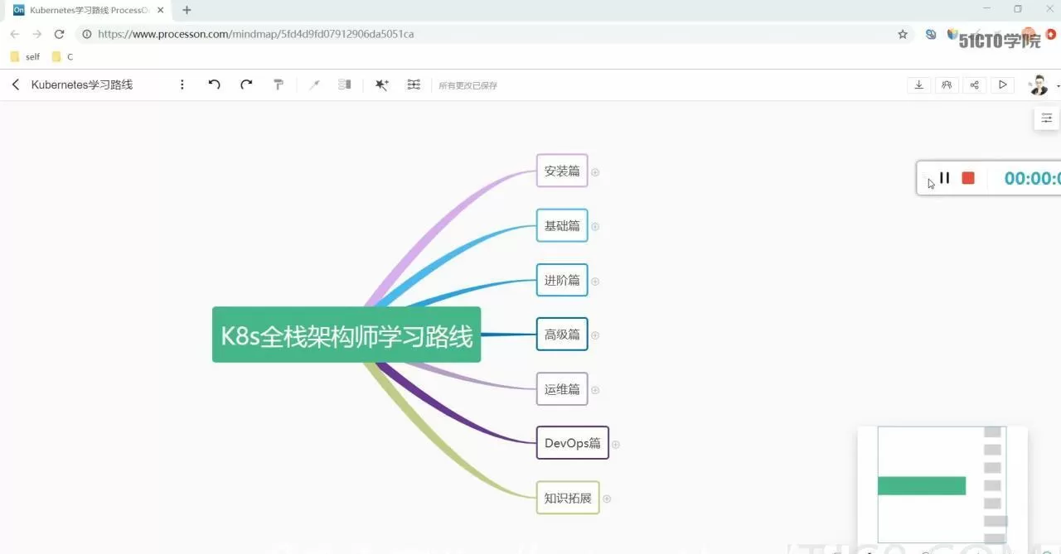
Task: Click the undo arrow in toolbar
Action: tap(214, 84)
